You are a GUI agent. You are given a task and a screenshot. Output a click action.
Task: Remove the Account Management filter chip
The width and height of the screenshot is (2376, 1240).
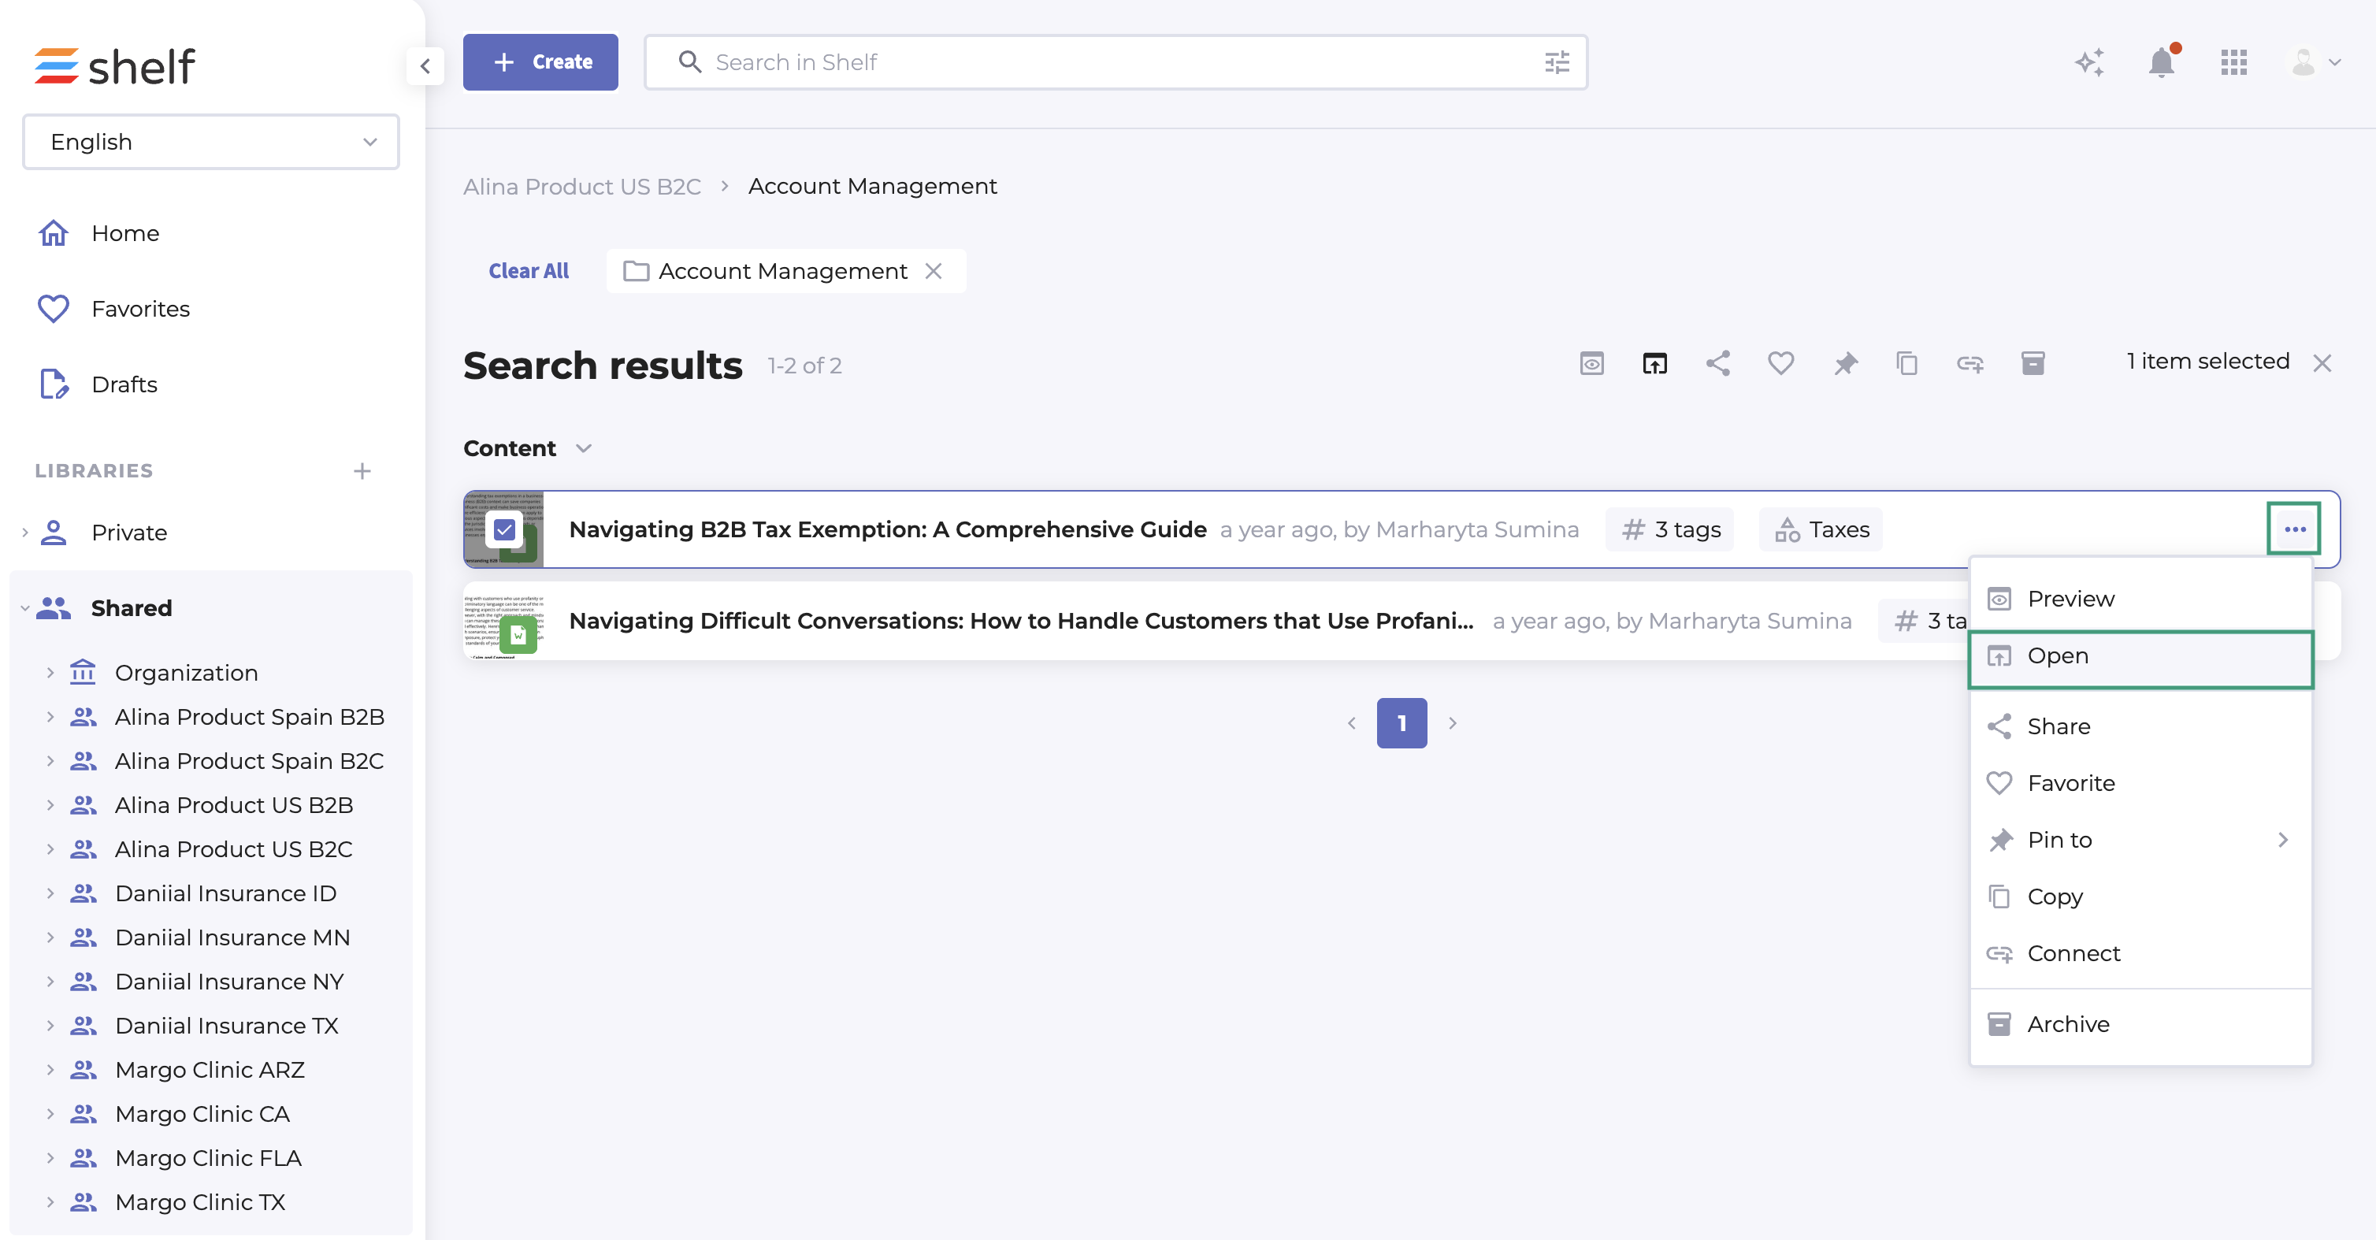pyautogui.click(x=934, y=271)
